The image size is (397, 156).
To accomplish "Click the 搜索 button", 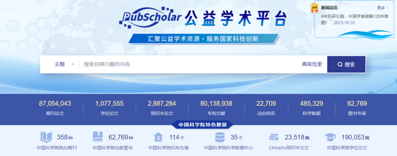I will pos(346,64).
